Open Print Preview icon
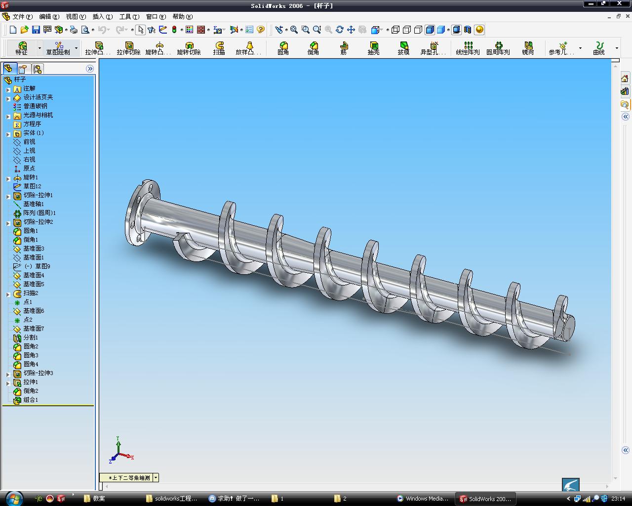632x506 pixels. [x=85, y=30]
